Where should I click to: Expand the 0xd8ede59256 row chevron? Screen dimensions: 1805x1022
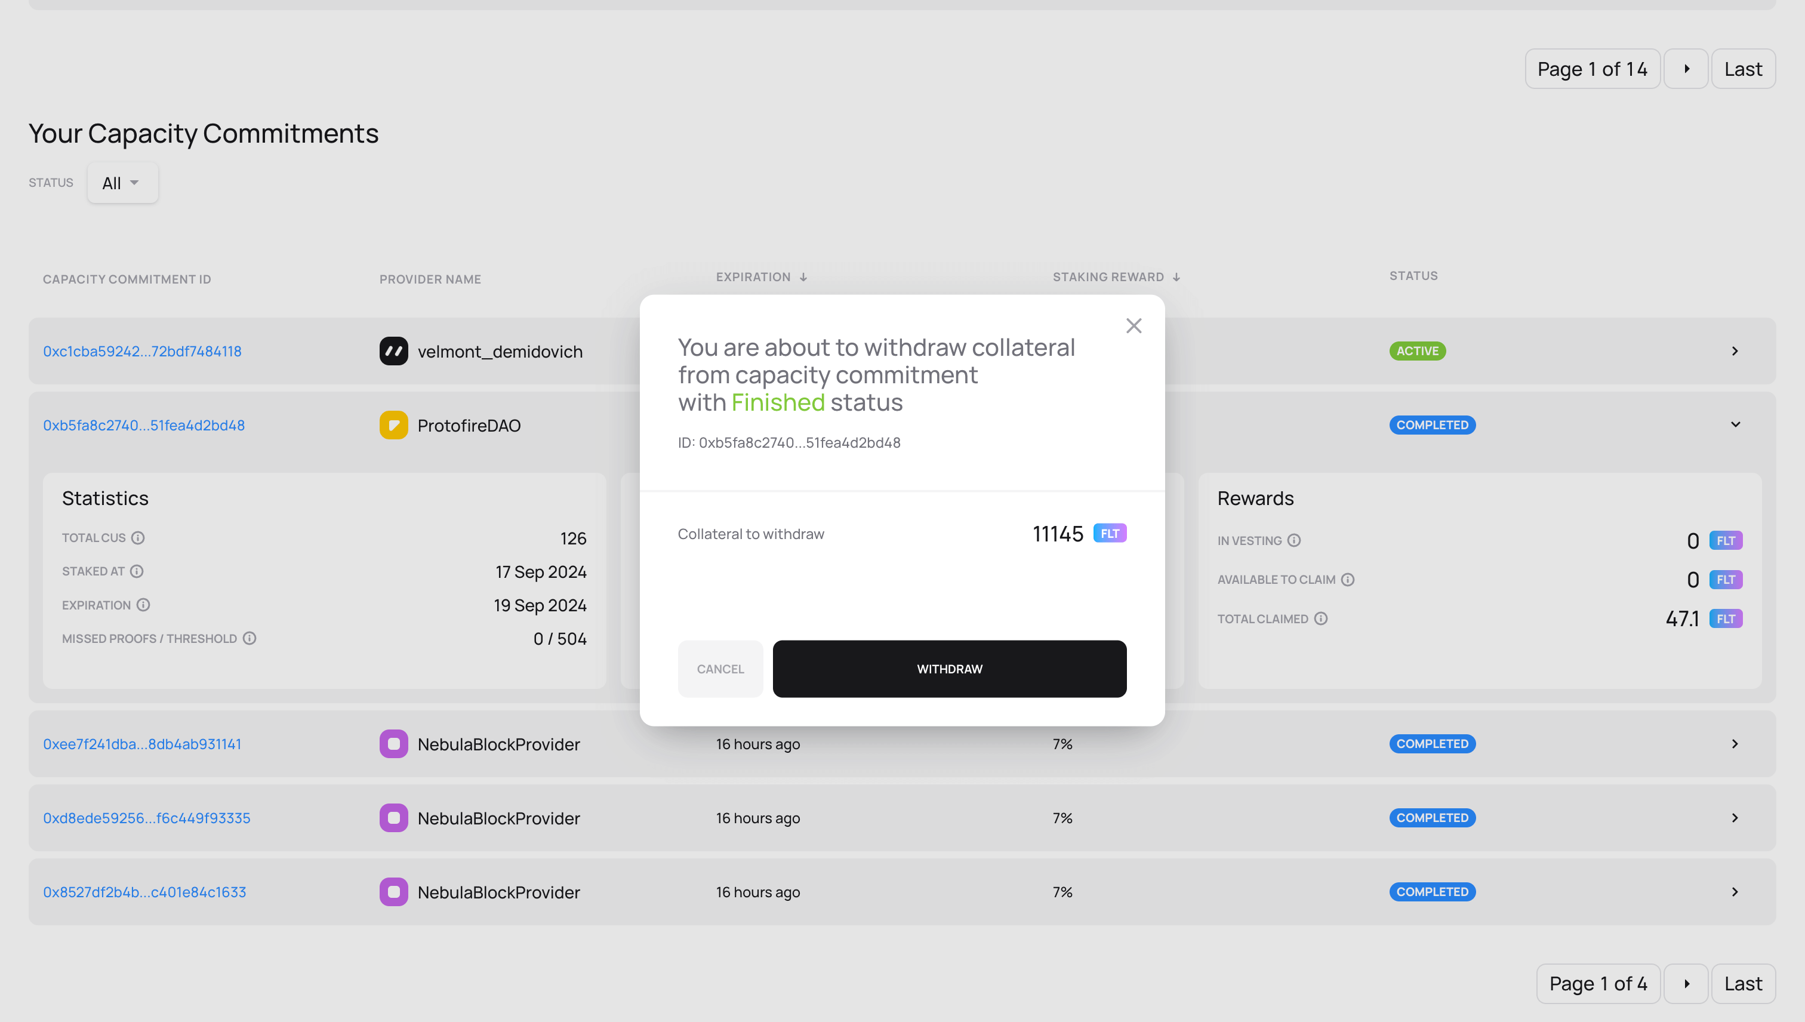click(x=1735, y=818)
